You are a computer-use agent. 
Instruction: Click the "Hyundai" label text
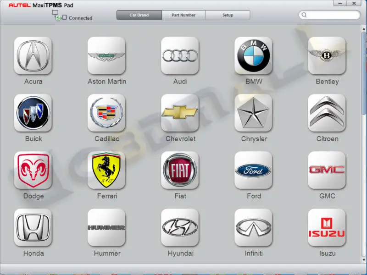coord(181,253)
